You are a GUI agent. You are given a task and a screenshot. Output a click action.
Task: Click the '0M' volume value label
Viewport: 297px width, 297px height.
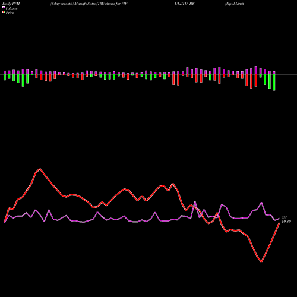tap(284, 217)
